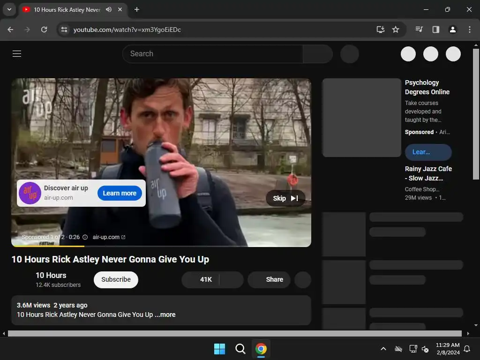This screenshot has height=360, width=480.
Task: Click the air up logo circle
Action: click(x=30, y=193)
